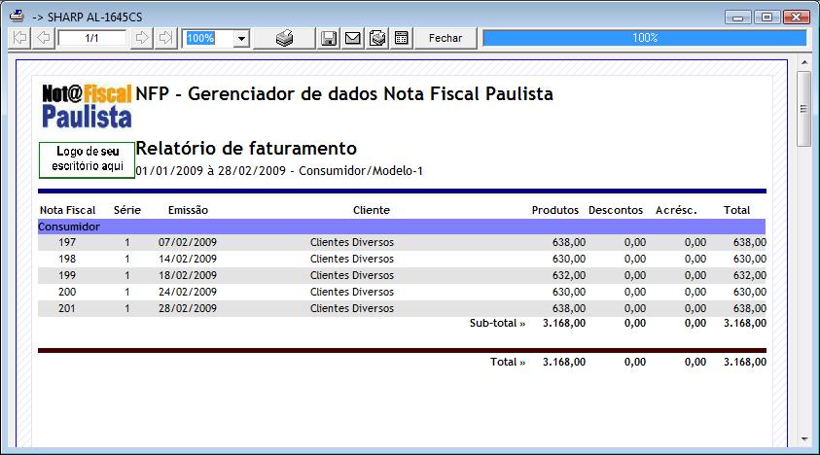Click the emission date 18/02/2009
The height and width of the screenshot is (455, 820).
(188, 275)
